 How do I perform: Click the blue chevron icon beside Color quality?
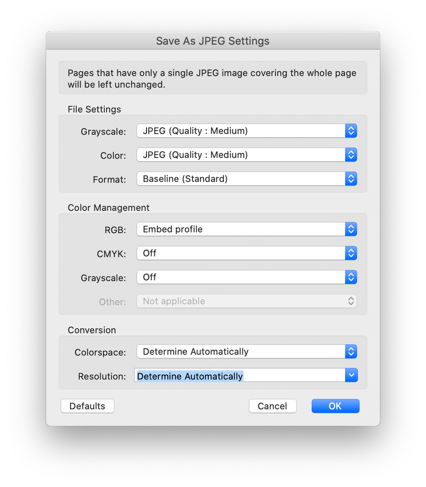coord(351,155)
